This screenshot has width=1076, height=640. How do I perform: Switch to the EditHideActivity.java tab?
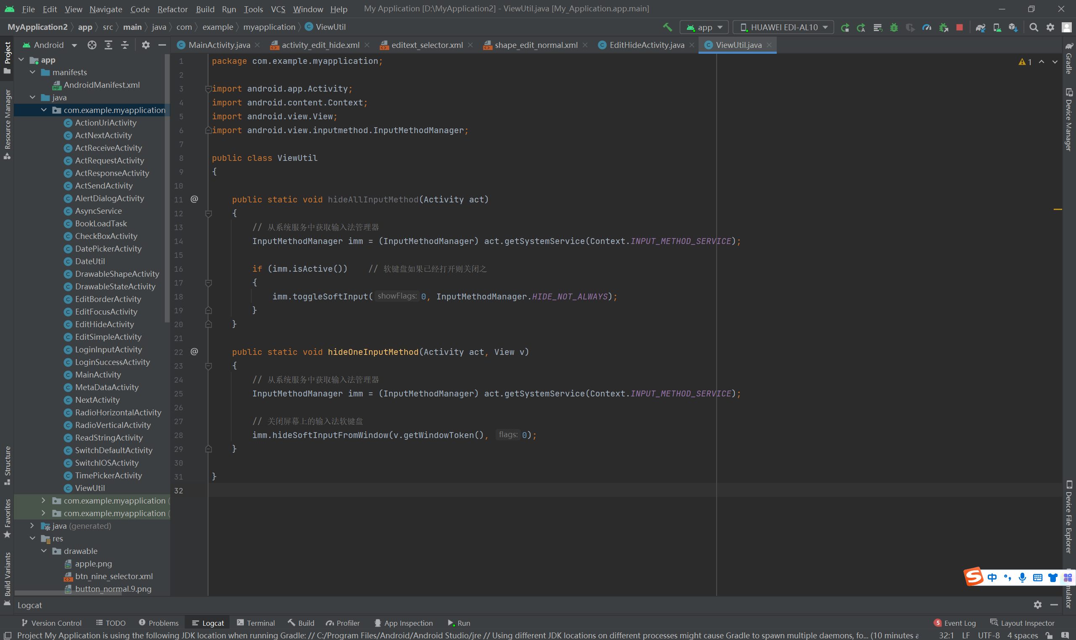(646, 45)
